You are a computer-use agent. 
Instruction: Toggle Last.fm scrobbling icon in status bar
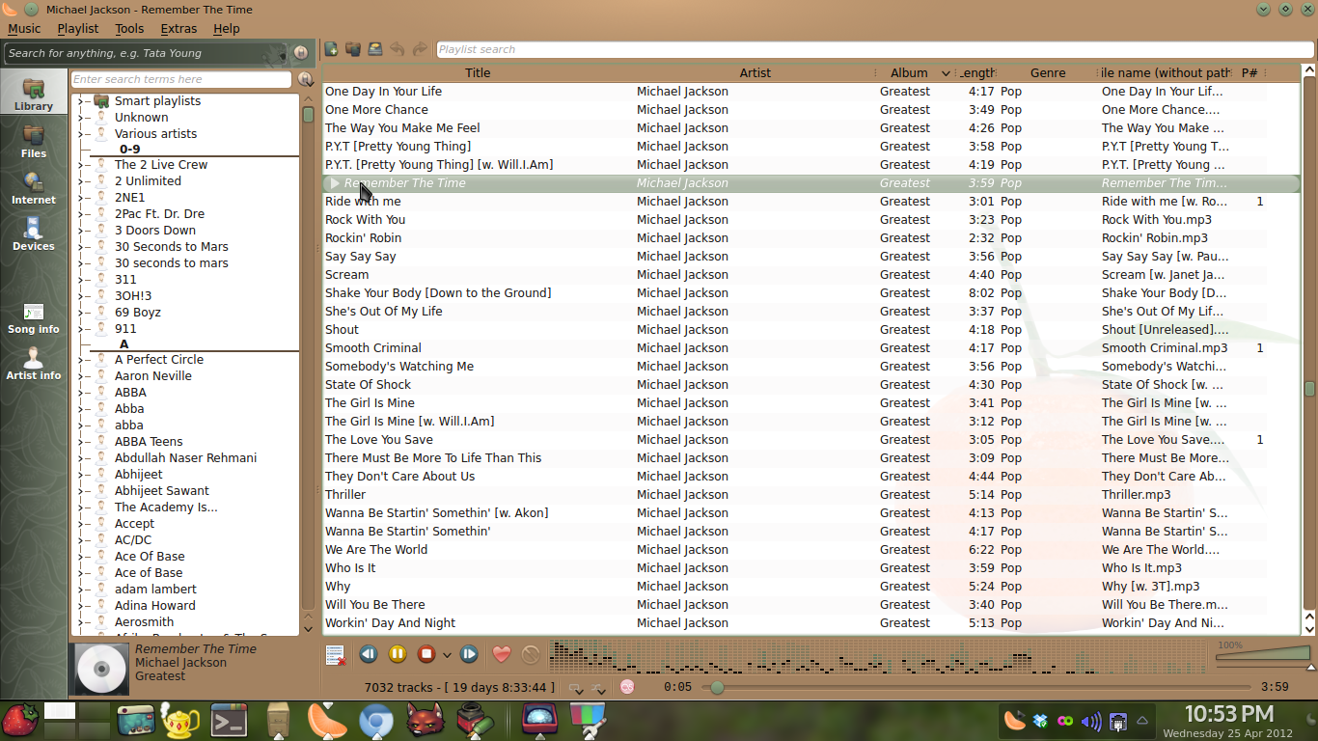pos(627,687)
